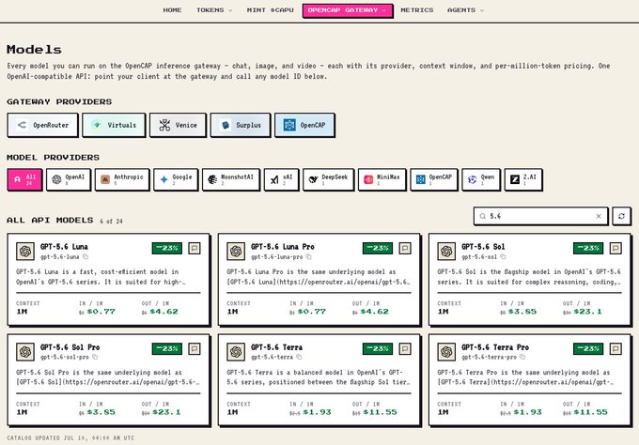This screenshot has width=639, height=445.
Task: Click the catalog updated timestamp text
Action: (70, 438)
